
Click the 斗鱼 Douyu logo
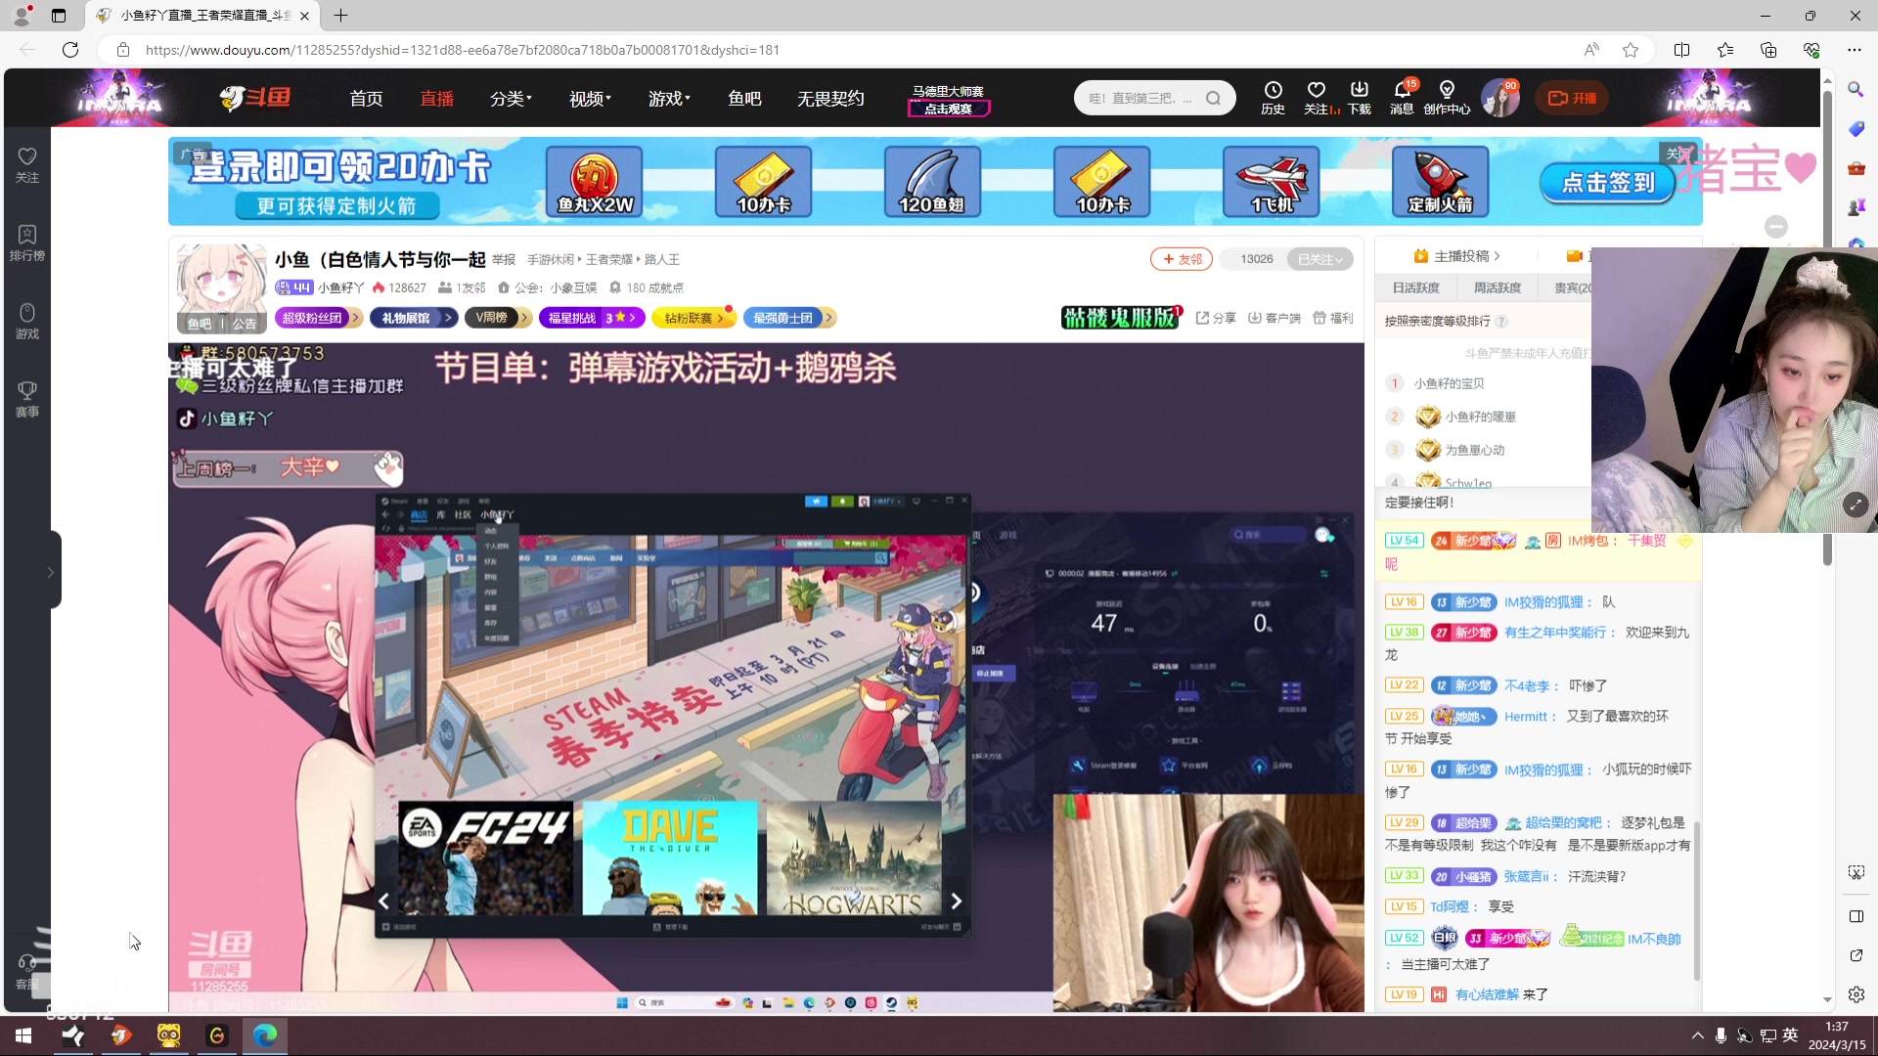(x=254, y=98)
